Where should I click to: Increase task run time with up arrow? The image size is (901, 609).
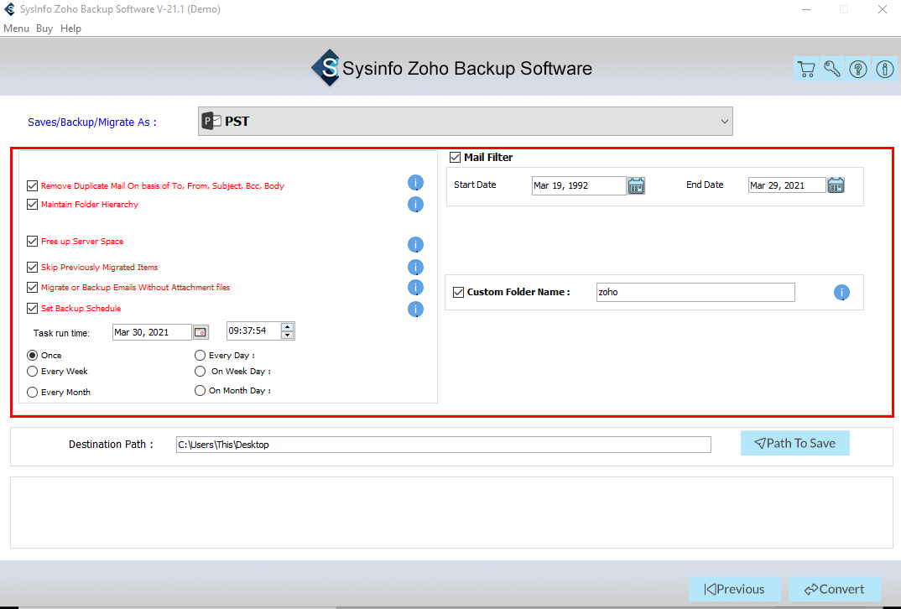pos(288,327)
